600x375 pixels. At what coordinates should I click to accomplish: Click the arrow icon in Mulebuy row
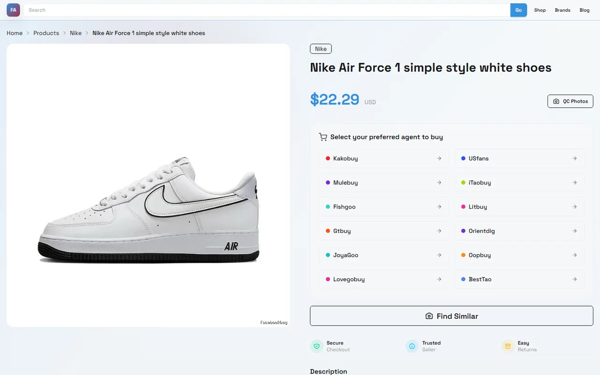[x=439, y=182]
